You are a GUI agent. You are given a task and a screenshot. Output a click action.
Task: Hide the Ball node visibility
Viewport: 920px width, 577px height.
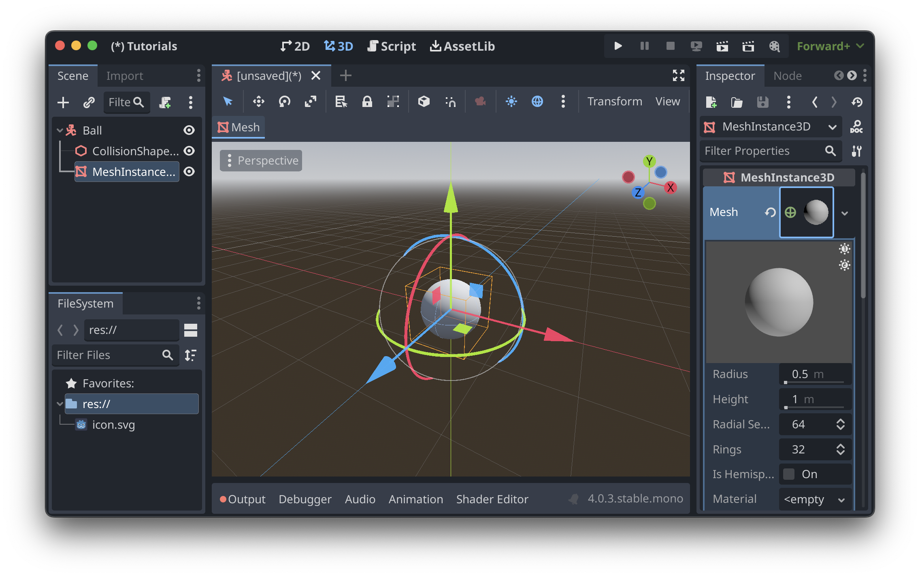click(x=189, y=130)
